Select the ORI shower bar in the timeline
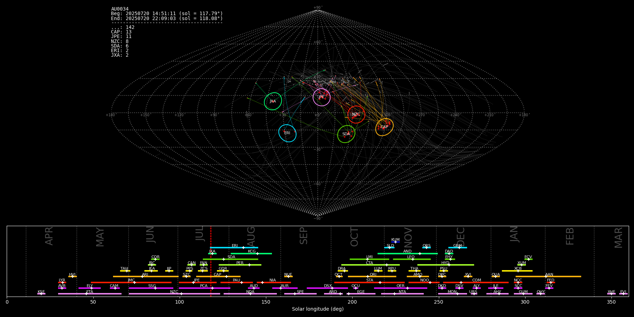Viewport: 634px width, 317px height. 372,276
